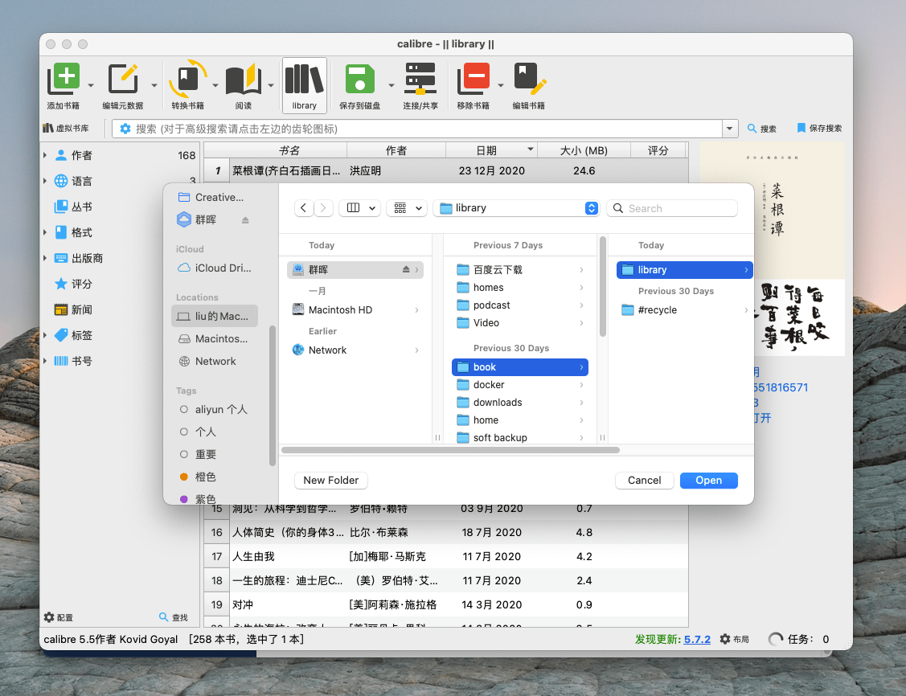Image resolution: width=906 pixels, height=696 pixels.
Task: Click the Open button in dialog
Action: 708,481
